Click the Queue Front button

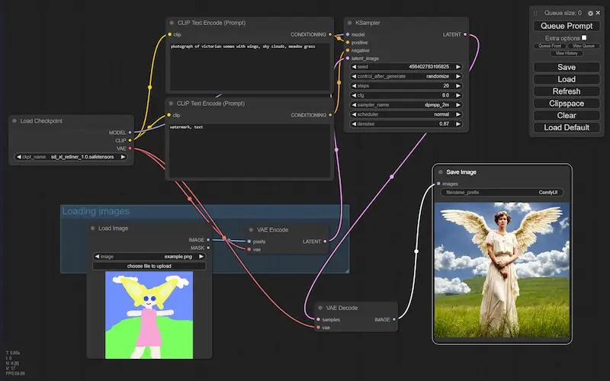click(550, 46)
